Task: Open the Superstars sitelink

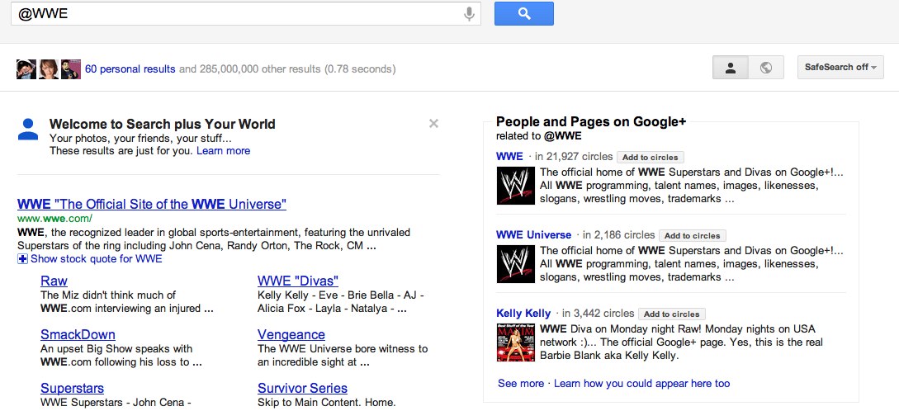Action: coord(73,388)
